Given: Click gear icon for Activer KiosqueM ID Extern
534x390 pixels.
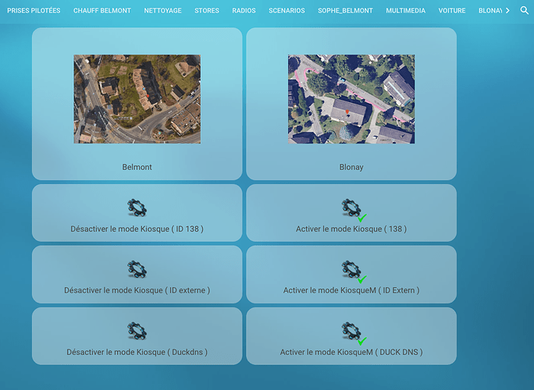Looking at the screenshot, I should point(352,270).
